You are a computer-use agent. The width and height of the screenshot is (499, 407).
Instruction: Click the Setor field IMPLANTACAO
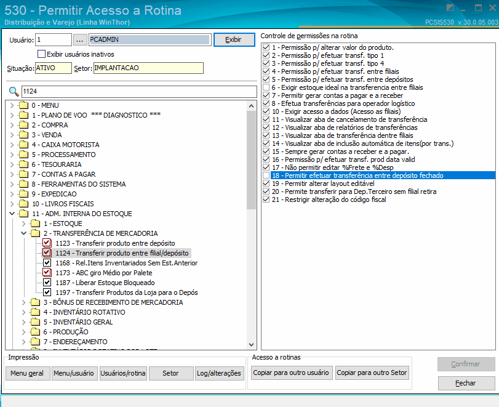pyautogui.click(x=148, y=68)
